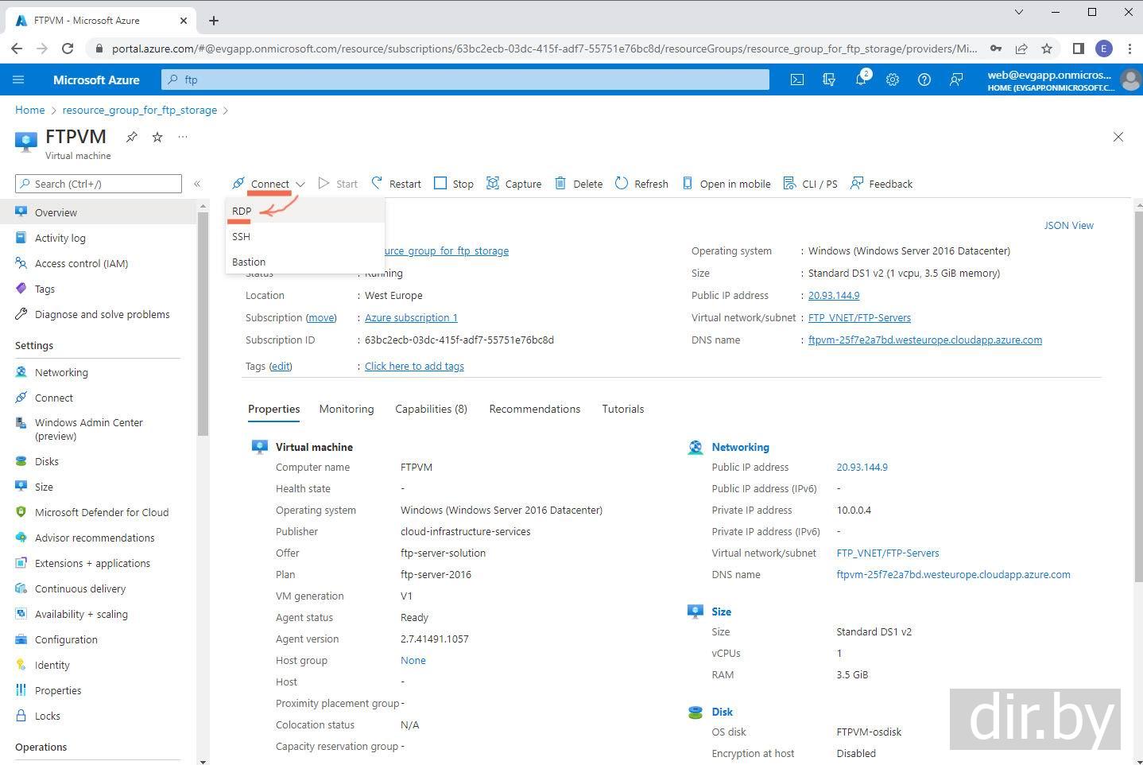Open portal settings gear
The image size is (1143, 765).
click(893, 80)
